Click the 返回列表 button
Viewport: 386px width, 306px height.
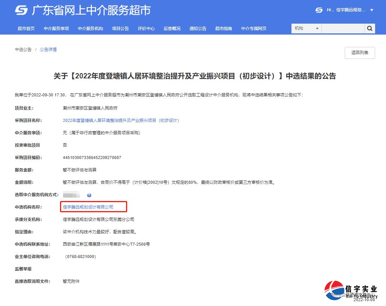pos(359,52)
